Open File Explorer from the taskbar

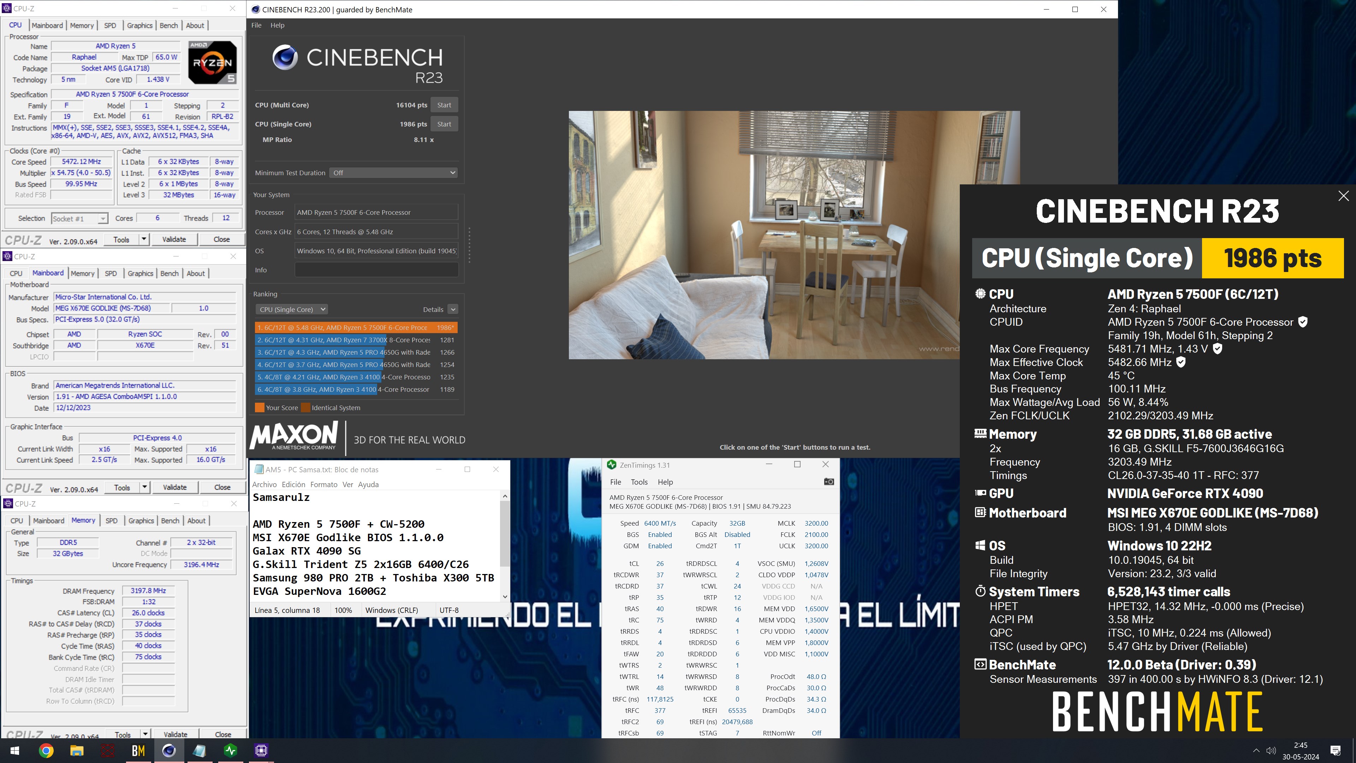77,750
